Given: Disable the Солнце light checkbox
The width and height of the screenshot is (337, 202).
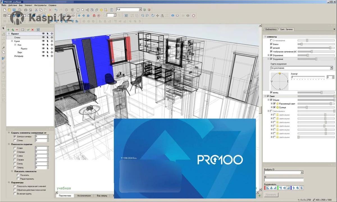Looking at the screenshot, I should pos(275,107).
